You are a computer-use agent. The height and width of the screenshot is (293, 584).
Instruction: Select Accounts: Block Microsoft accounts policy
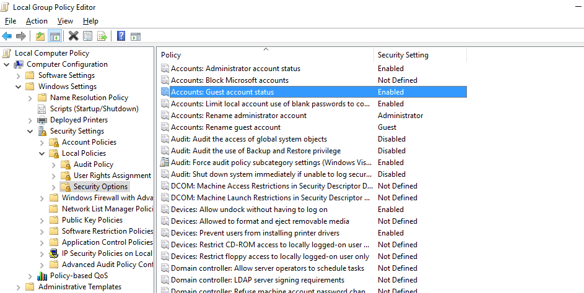(229, 80)
